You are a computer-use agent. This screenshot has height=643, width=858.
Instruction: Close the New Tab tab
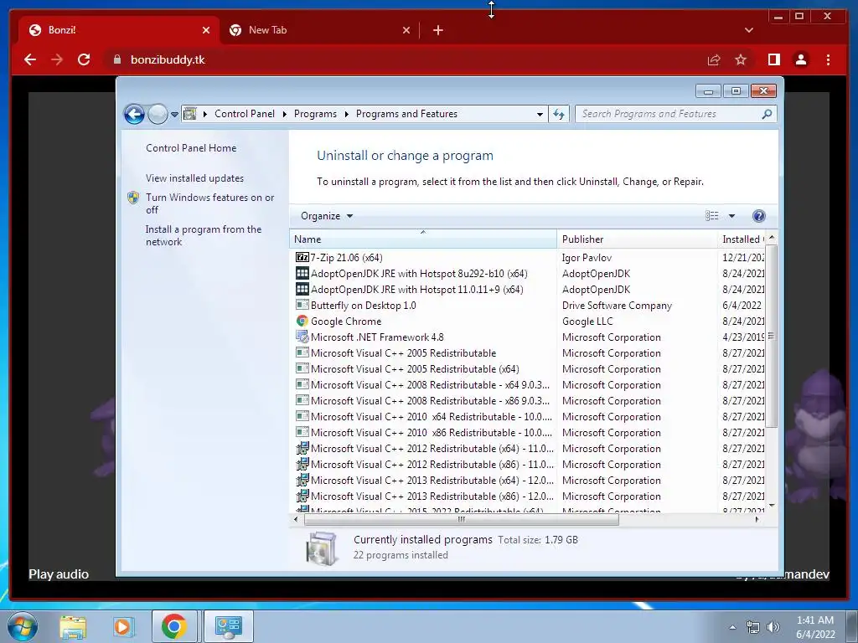click(x=406, y=30)
